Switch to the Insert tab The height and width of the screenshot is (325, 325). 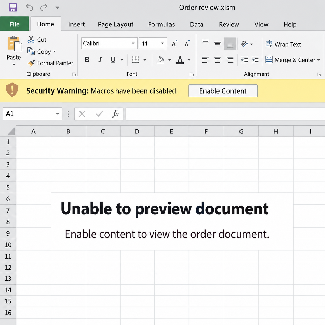76,24
